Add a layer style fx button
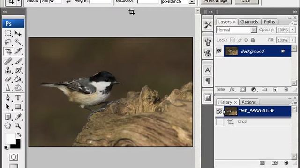This screenshot has height=168, width=300. [x=232, y=90]
